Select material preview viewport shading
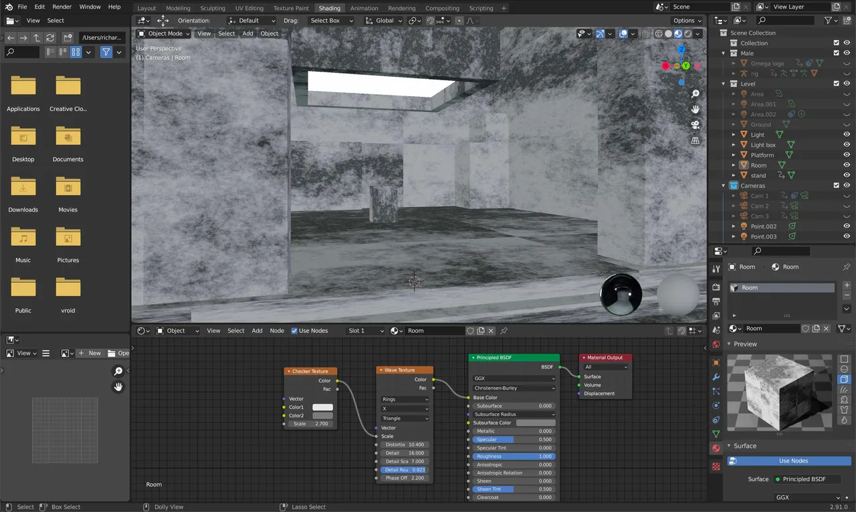The width and height of the screenshot is (856, 512). [677, 33]
